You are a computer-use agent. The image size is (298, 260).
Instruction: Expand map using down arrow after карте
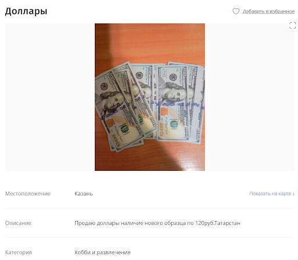tap(293, 194)
